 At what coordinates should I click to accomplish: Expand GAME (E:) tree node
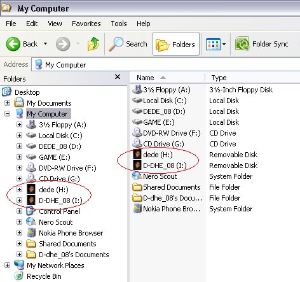[19, 157]
